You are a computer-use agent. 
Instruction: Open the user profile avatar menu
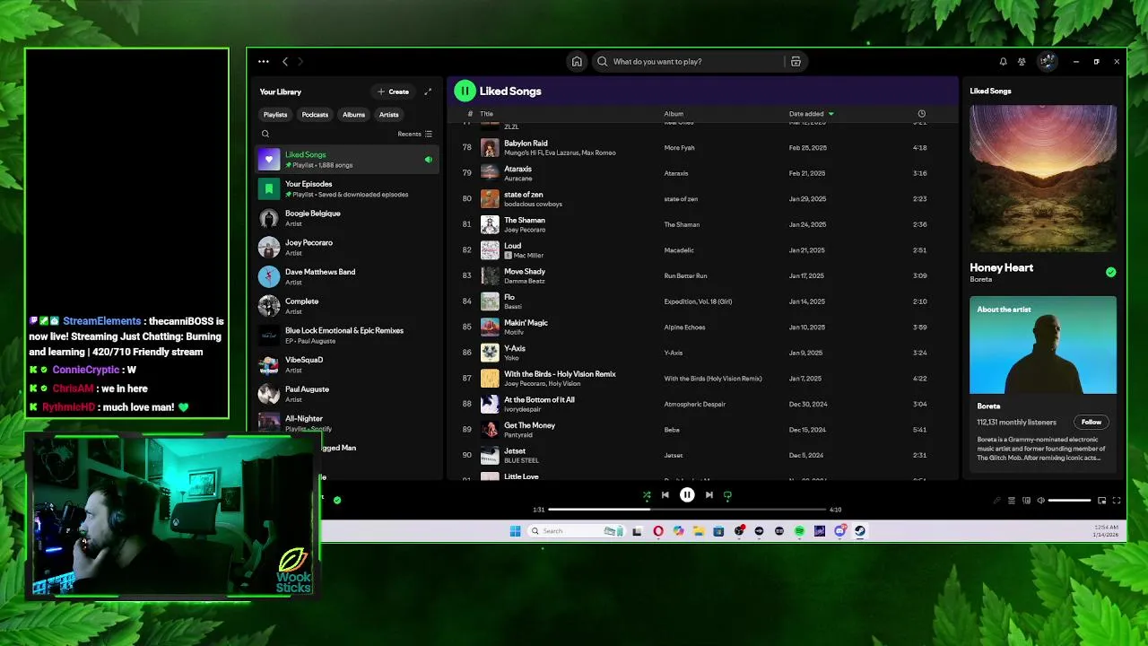pyautogui.click(x=1047, y=62)
